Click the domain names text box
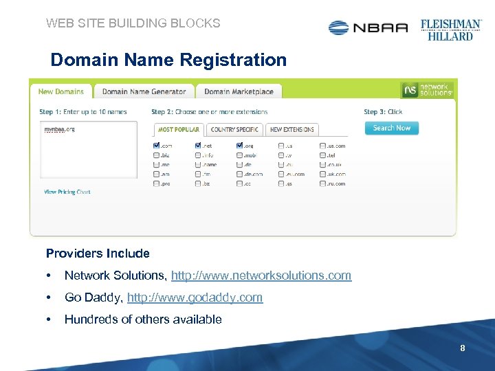The width and height of the screenshot is (495, 371). [x=89, y=150]
